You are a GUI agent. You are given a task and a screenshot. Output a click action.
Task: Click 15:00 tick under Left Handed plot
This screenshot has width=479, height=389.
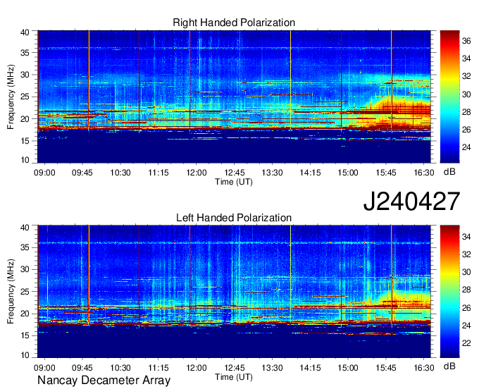coord(348,368)
